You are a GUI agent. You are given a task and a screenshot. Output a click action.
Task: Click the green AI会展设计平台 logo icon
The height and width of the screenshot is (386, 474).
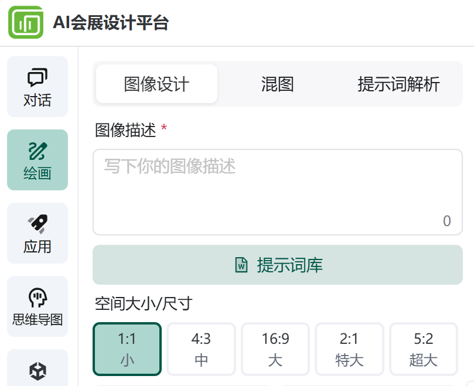(x=26, y=22)
